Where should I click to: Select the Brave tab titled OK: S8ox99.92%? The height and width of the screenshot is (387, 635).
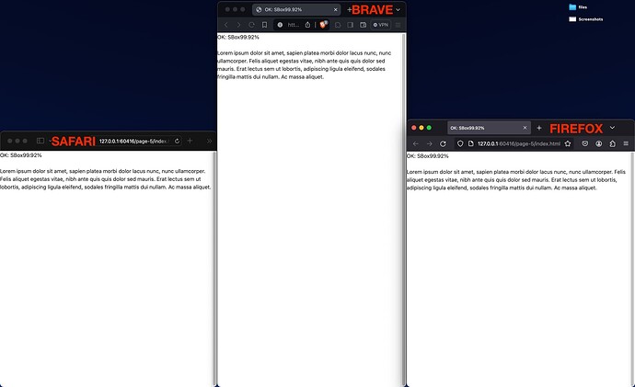tap(296, 10)
